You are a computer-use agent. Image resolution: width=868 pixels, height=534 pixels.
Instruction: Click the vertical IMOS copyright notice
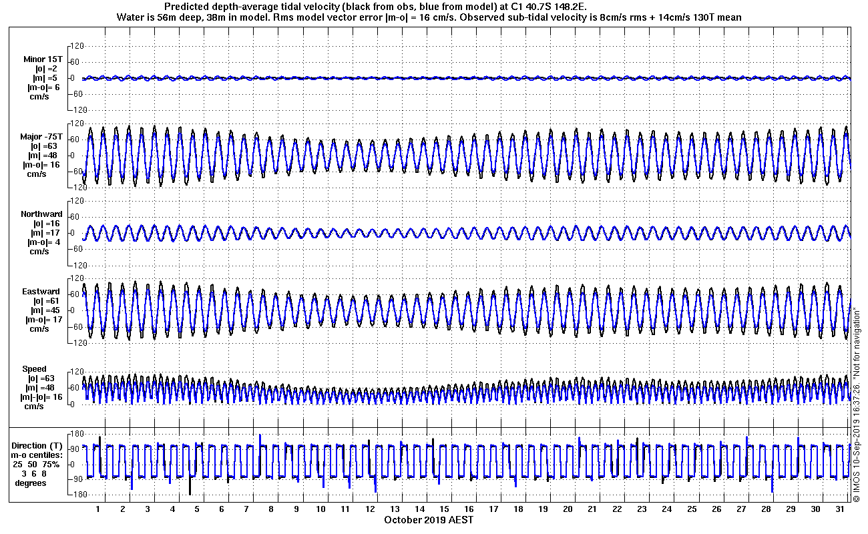tap(857, 404)
